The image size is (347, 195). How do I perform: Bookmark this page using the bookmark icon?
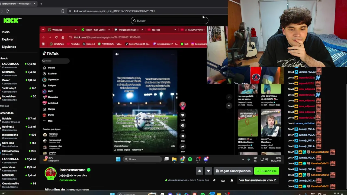click(63, 11)
